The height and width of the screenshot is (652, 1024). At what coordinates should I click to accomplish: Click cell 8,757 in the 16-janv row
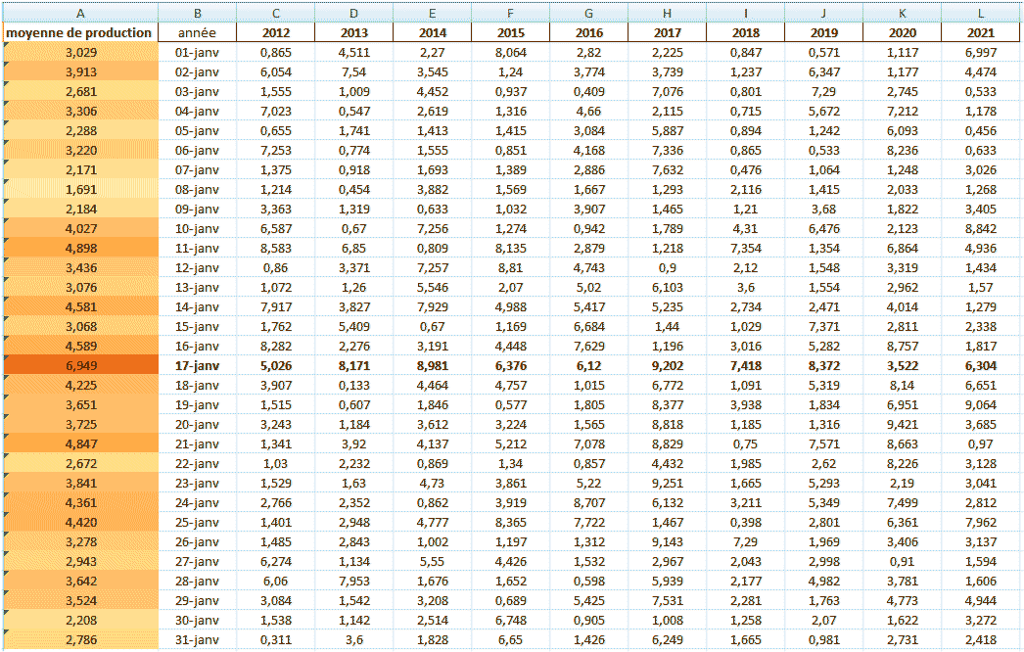pos(903,347)
